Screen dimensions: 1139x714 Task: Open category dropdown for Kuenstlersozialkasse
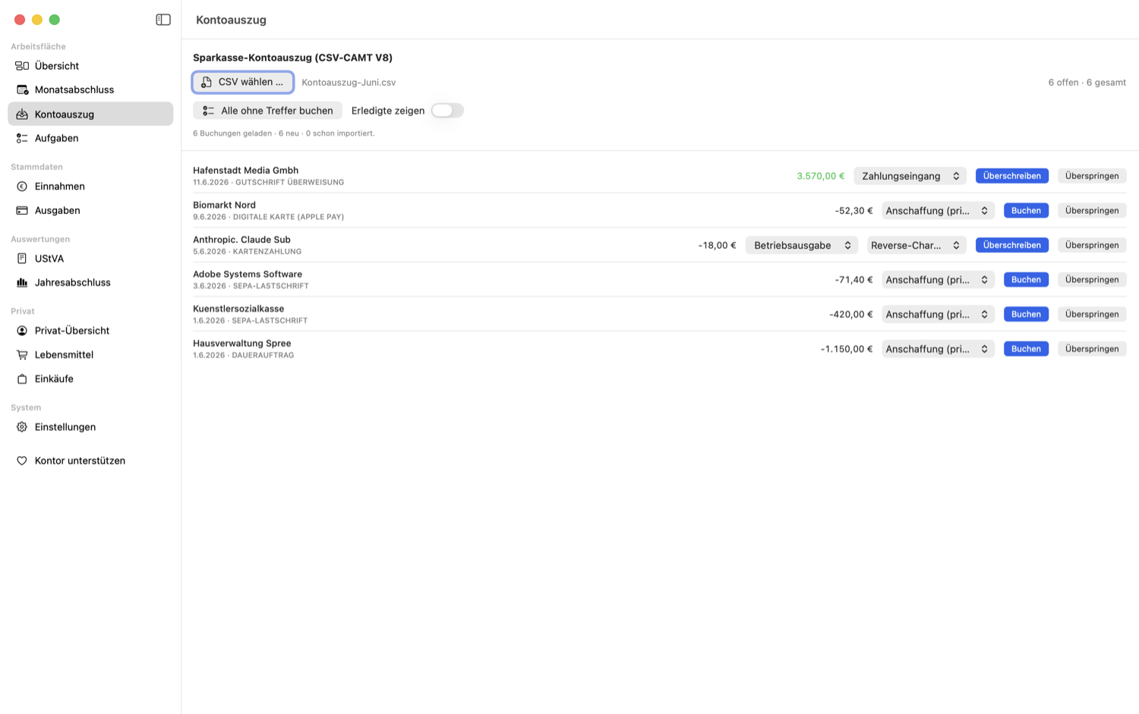tap(938, 314)
